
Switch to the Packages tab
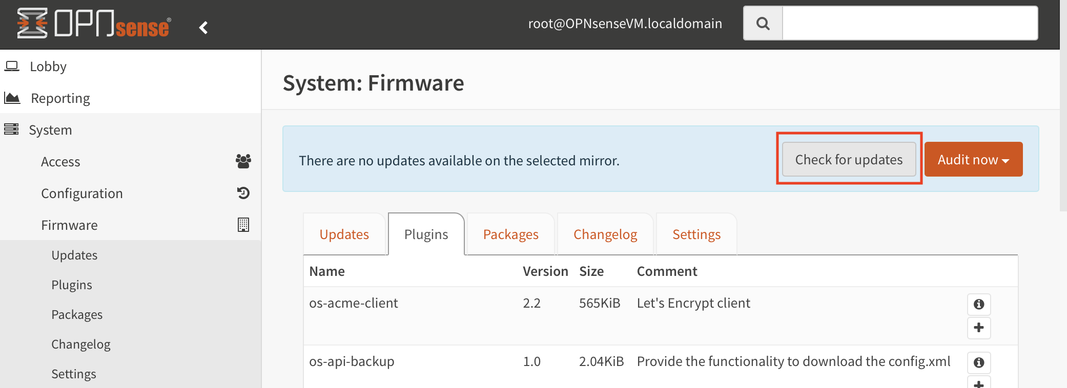[510, 234]
